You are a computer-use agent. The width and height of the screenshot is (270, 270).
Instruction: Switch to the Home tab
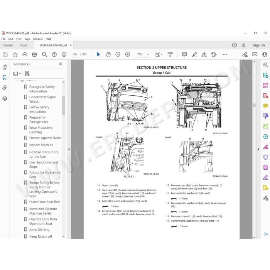pos(8,45)
